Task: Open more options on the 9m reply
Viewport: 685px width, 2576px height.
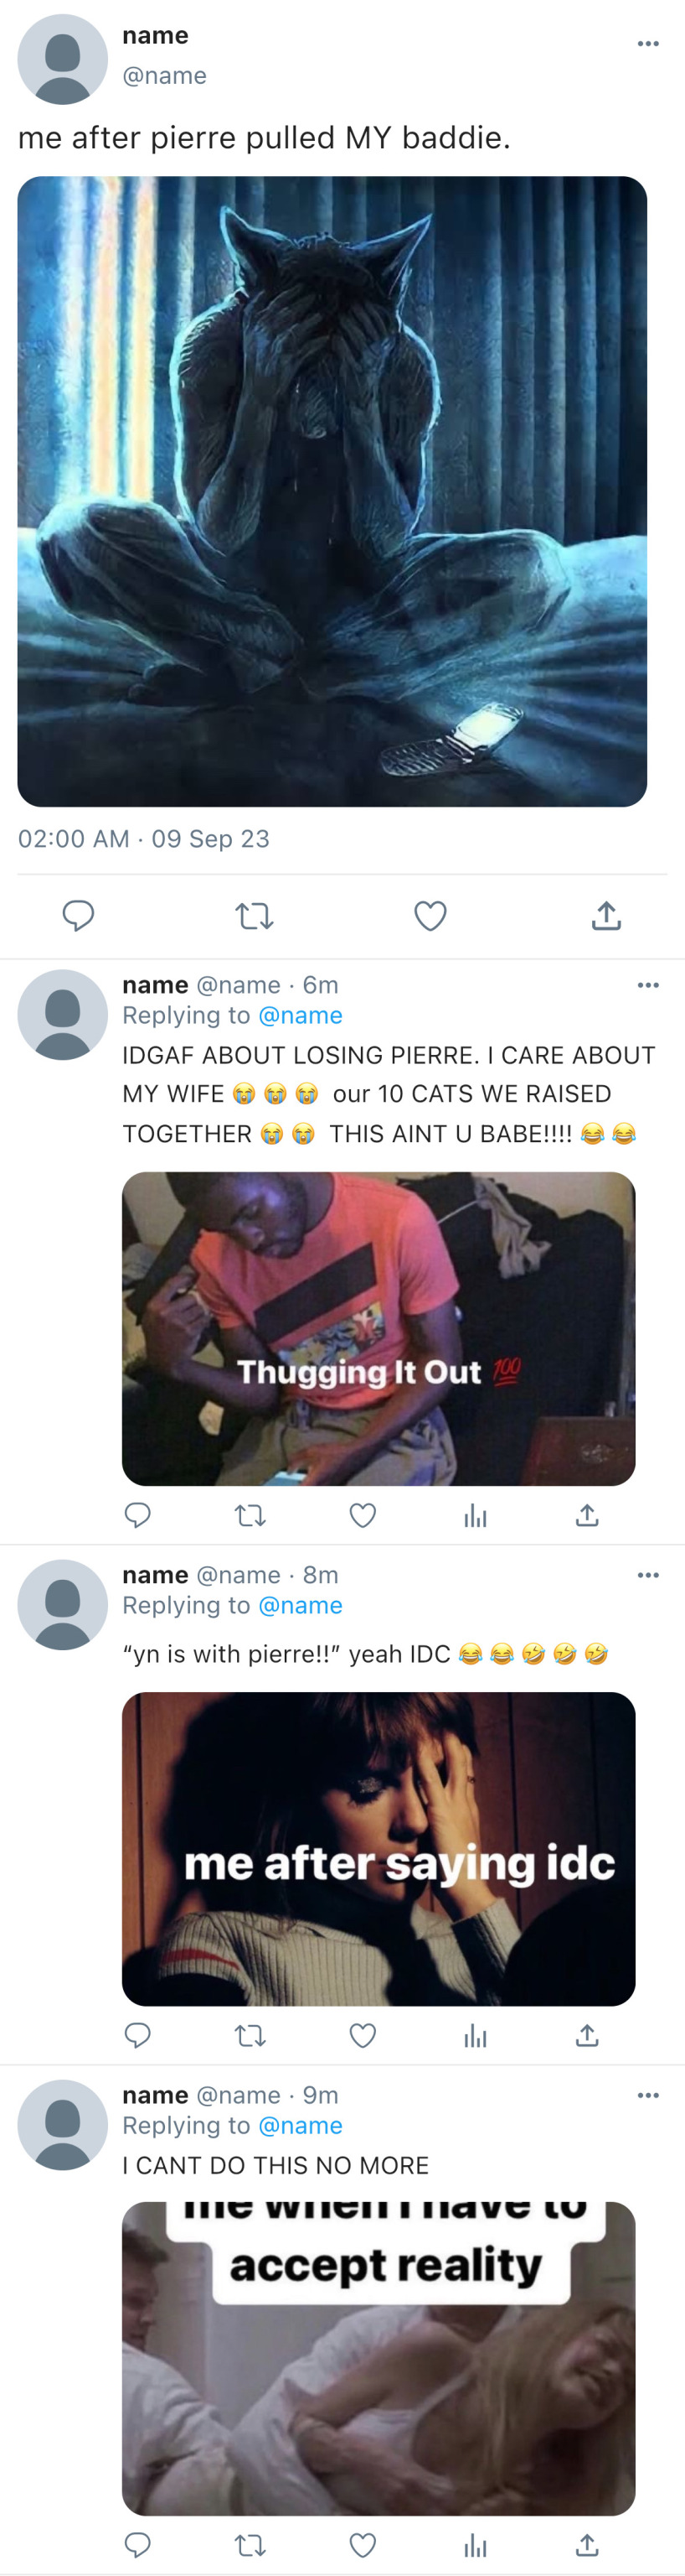Action: coord(648,2095)
